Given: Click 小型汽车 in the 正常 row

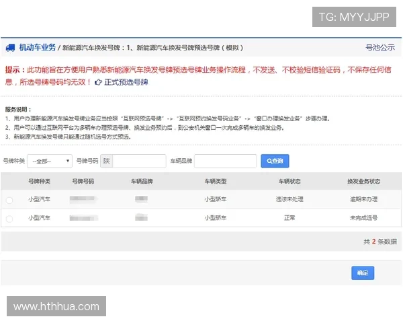Looking at the screenshot, I should (x=40, y=218).
